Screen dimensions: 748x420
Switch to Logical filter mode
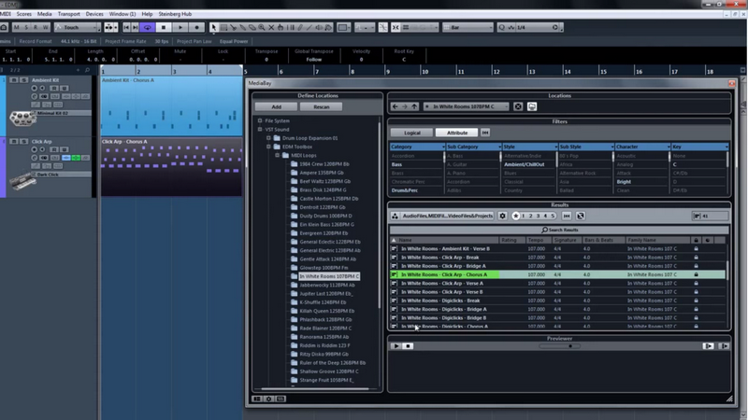412,133
